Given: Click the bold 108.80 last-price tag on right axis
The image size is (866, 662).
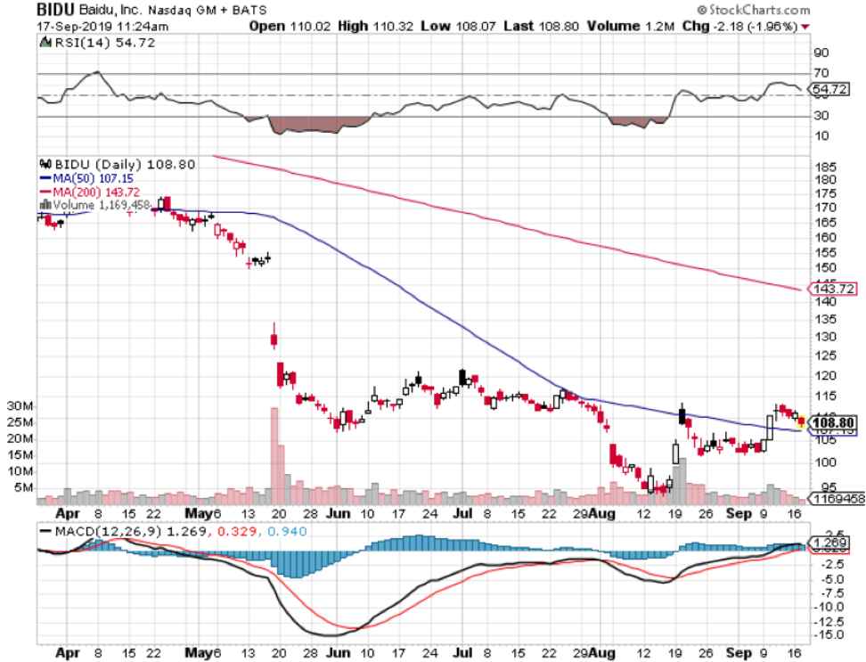Looking at the screenshot, I should pos(833,423).
